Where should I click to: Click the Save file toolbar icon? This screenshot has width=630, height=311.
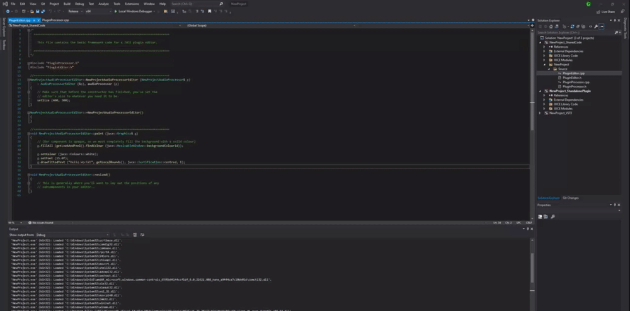point(38,11)
